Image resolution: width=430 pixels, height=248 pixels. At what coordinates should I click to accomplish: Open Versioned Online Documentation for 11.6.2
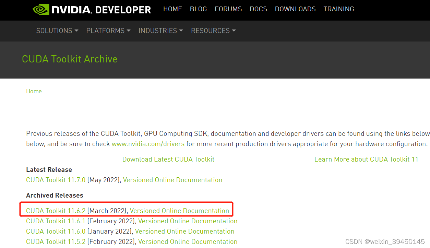point(179,211)
